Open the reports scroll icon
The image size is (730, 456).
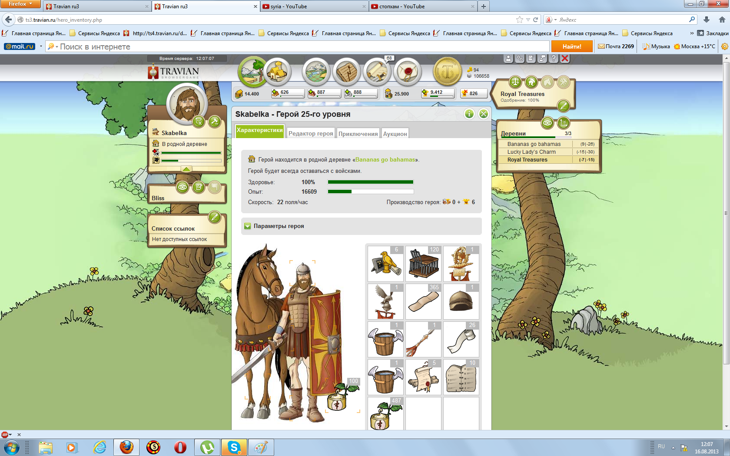[377, 71]
